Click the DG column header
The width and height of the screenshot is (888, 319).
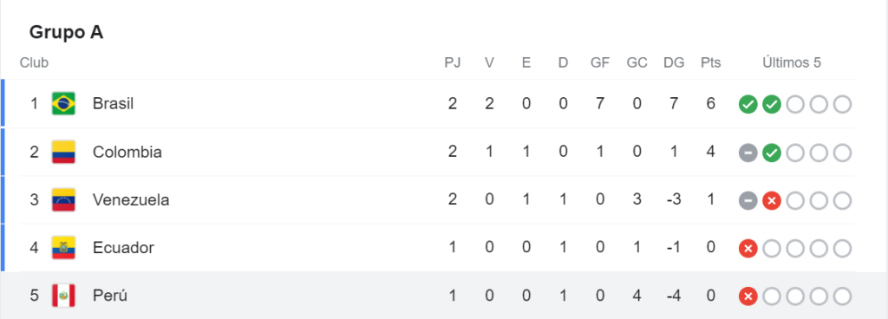[x=674, y=62]
